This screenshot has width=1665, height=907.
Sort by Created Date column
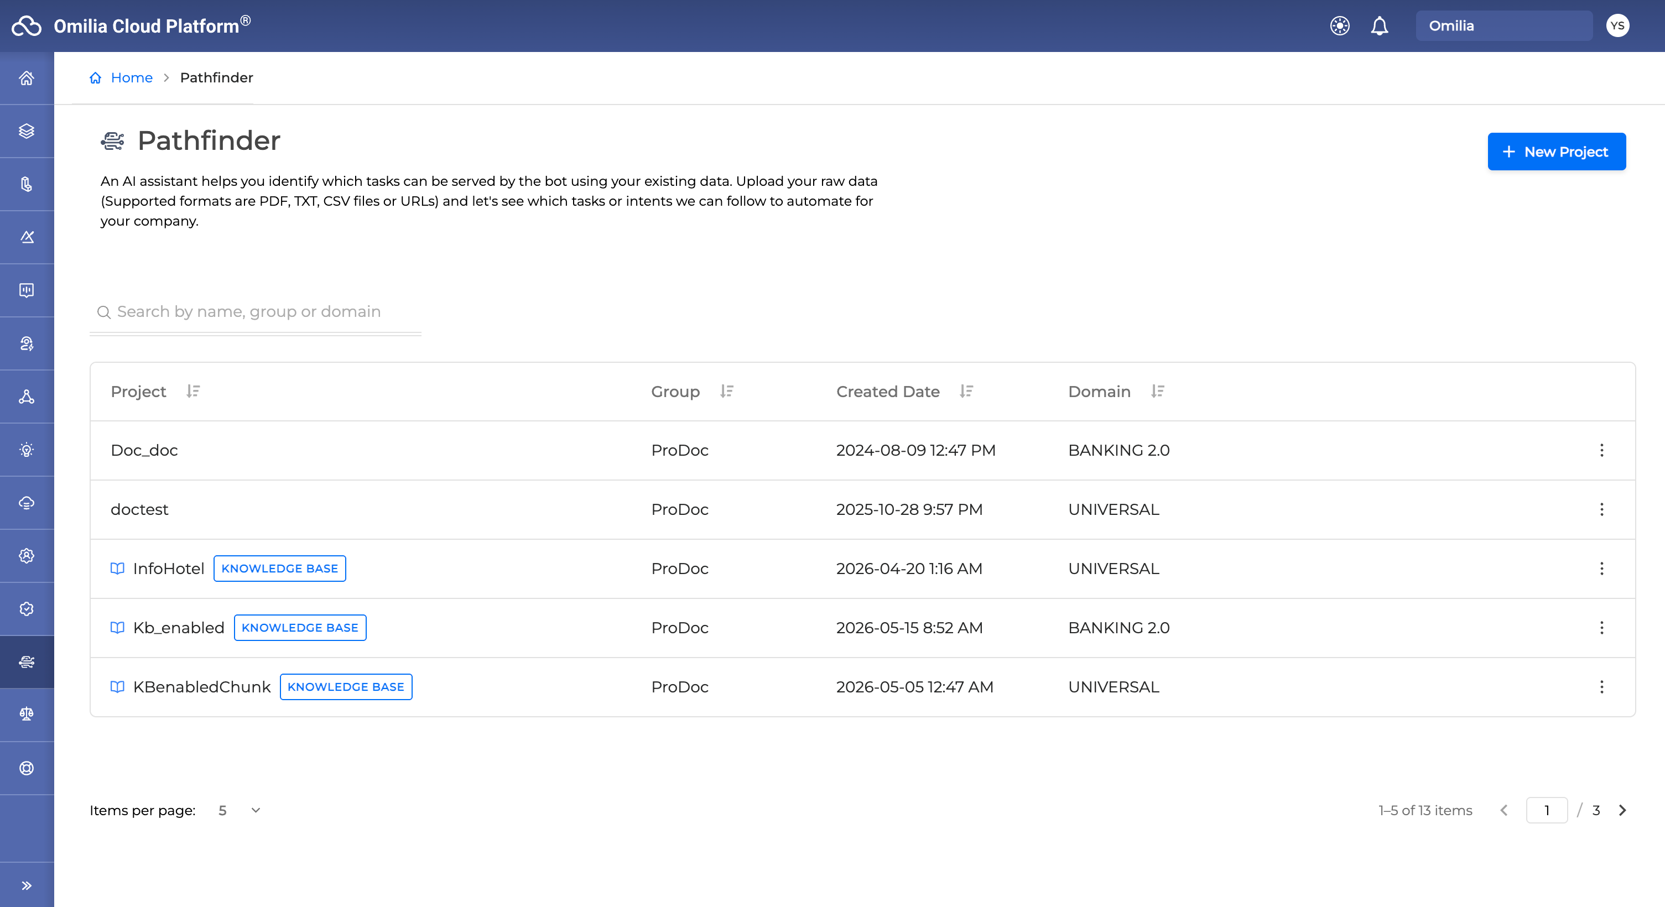(966, 392)
